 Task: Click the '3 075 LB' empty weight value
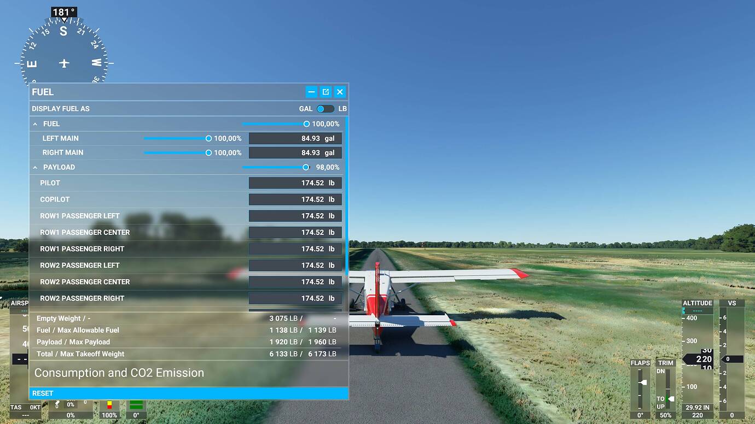(283, 318)
